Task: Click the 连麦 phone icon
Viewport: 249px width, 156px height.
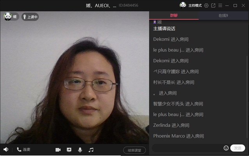Action: point(19,149)
